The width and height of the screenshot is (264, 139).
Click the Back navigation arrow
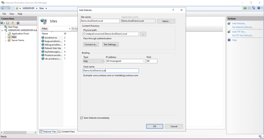pyautogui.click(x=3, y=8)
